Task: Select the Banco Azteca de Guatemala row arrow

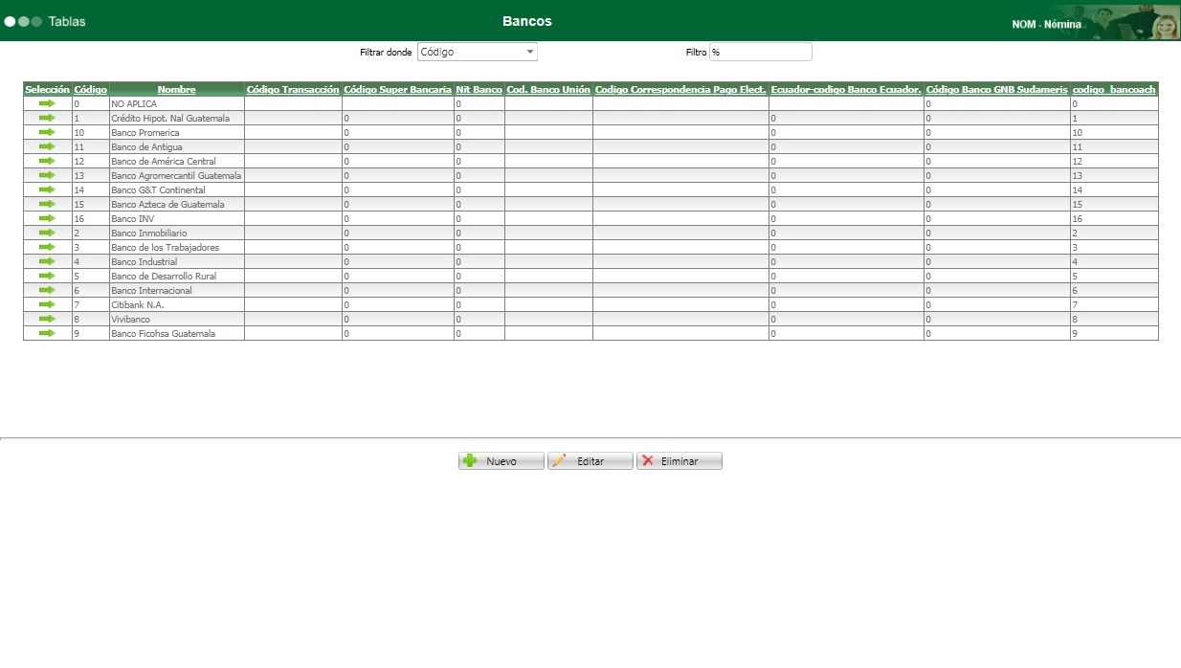Action: tap(47, 204)
